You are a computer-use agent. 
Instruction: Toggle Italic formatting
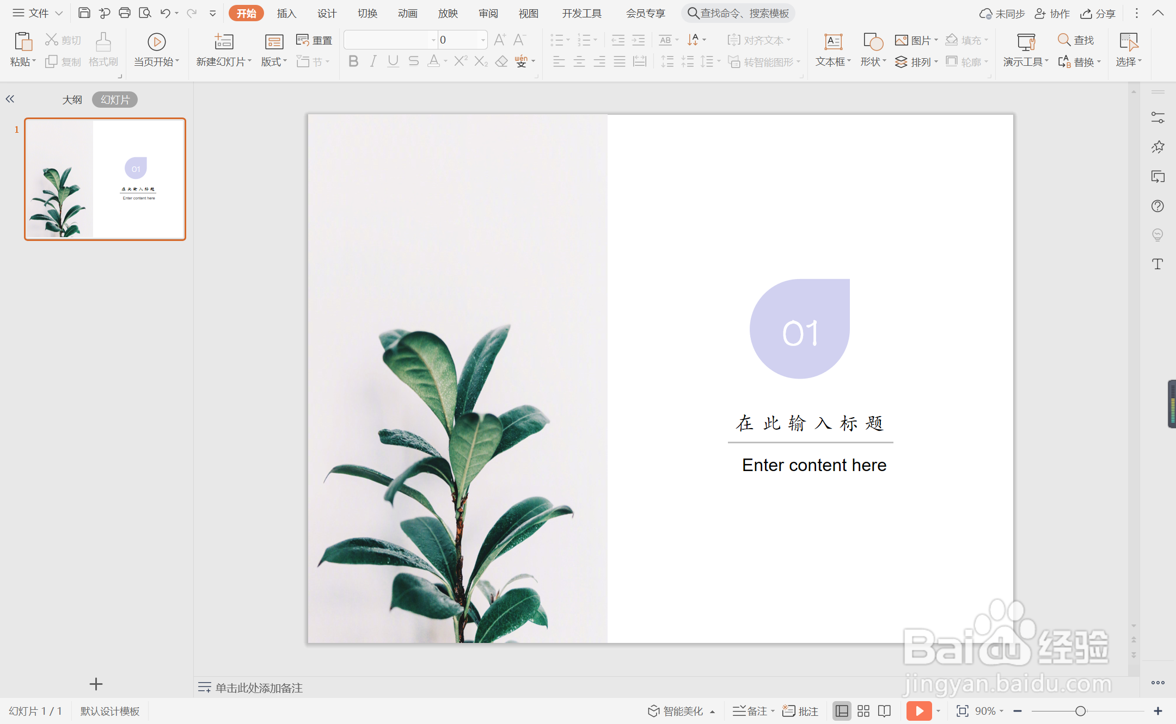(x=373, y=61)
